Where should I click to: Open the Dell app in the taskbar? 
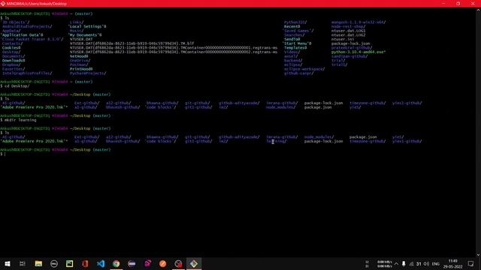pos(54,263)
